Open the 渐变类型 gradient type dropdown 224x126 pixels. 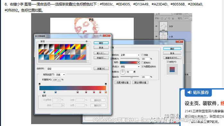click(60, 75)
